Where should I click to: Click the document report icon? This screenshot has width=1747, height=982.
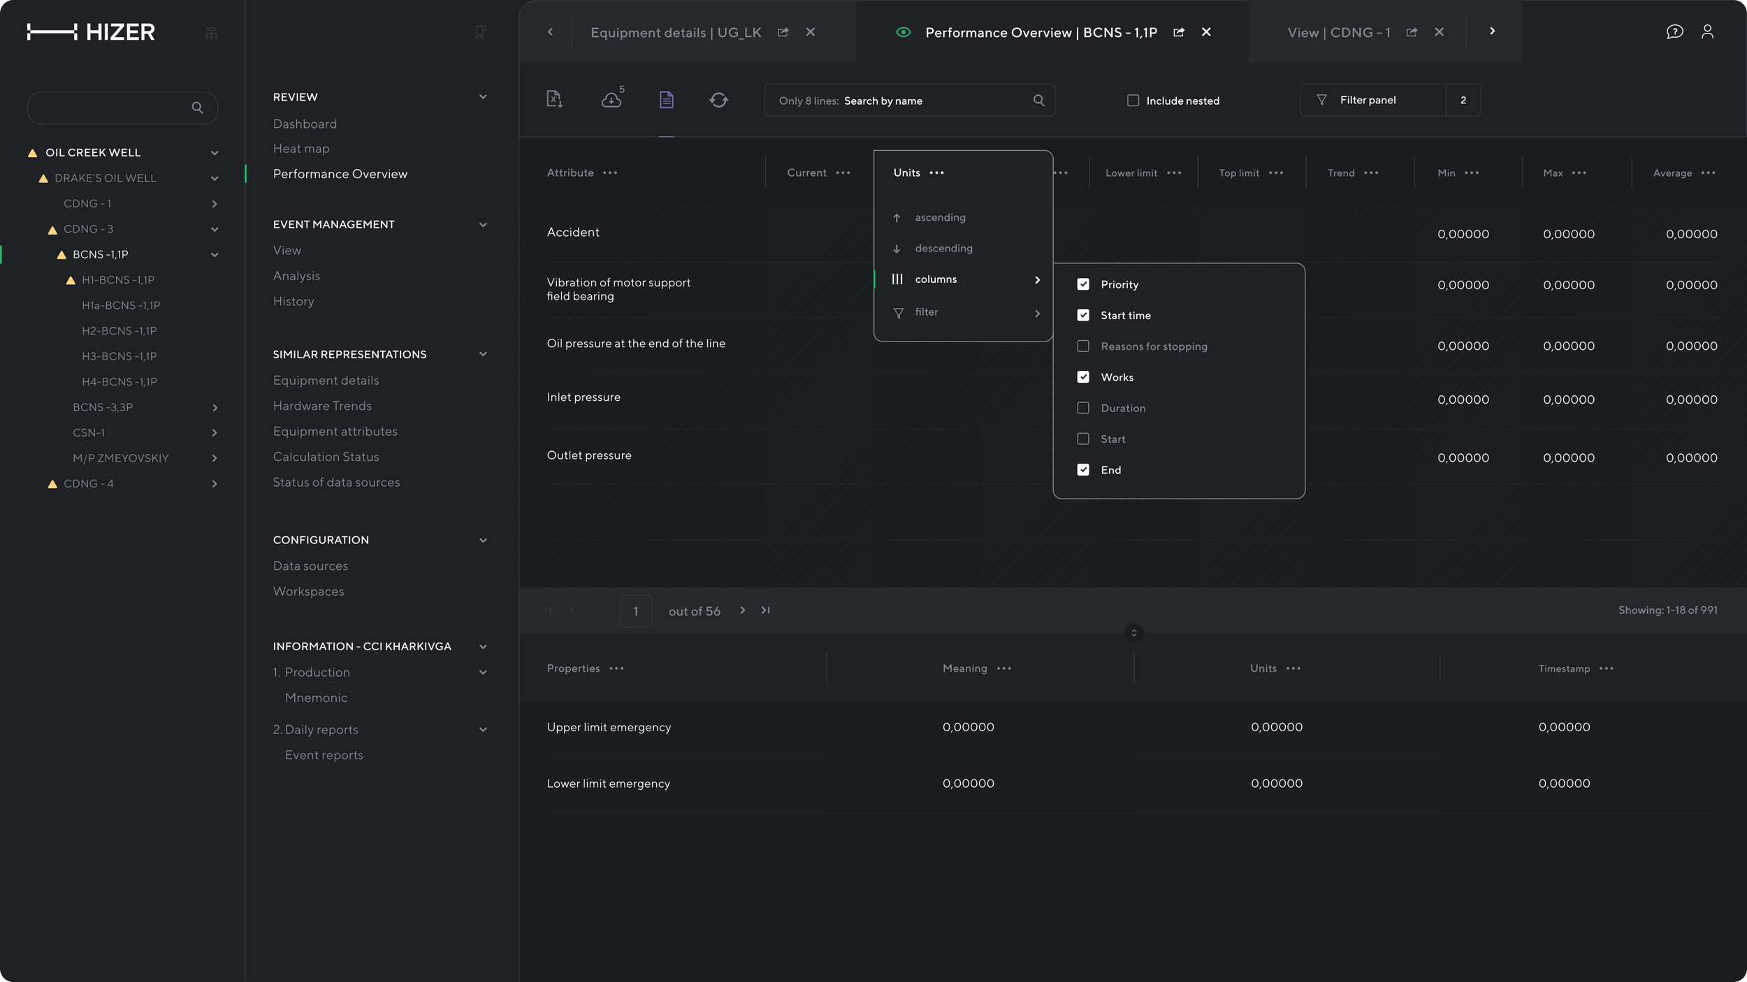(666, 100)
